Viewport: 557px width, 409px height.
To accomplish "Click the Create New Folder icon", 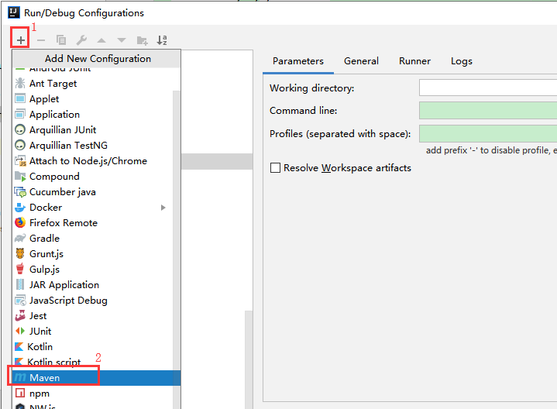I will (142, 40).
